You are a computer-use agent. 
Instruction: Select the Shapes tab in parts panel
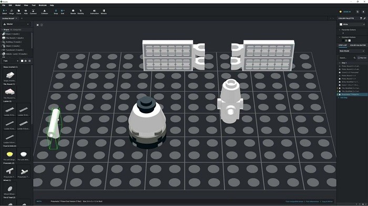(6, 30)
